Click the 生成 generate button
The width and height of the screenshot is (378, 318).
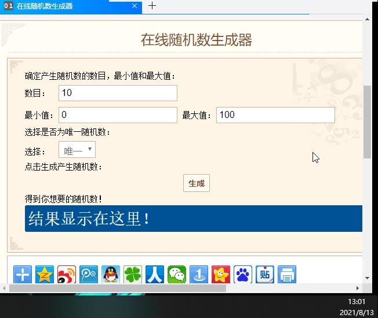point(197,183)
